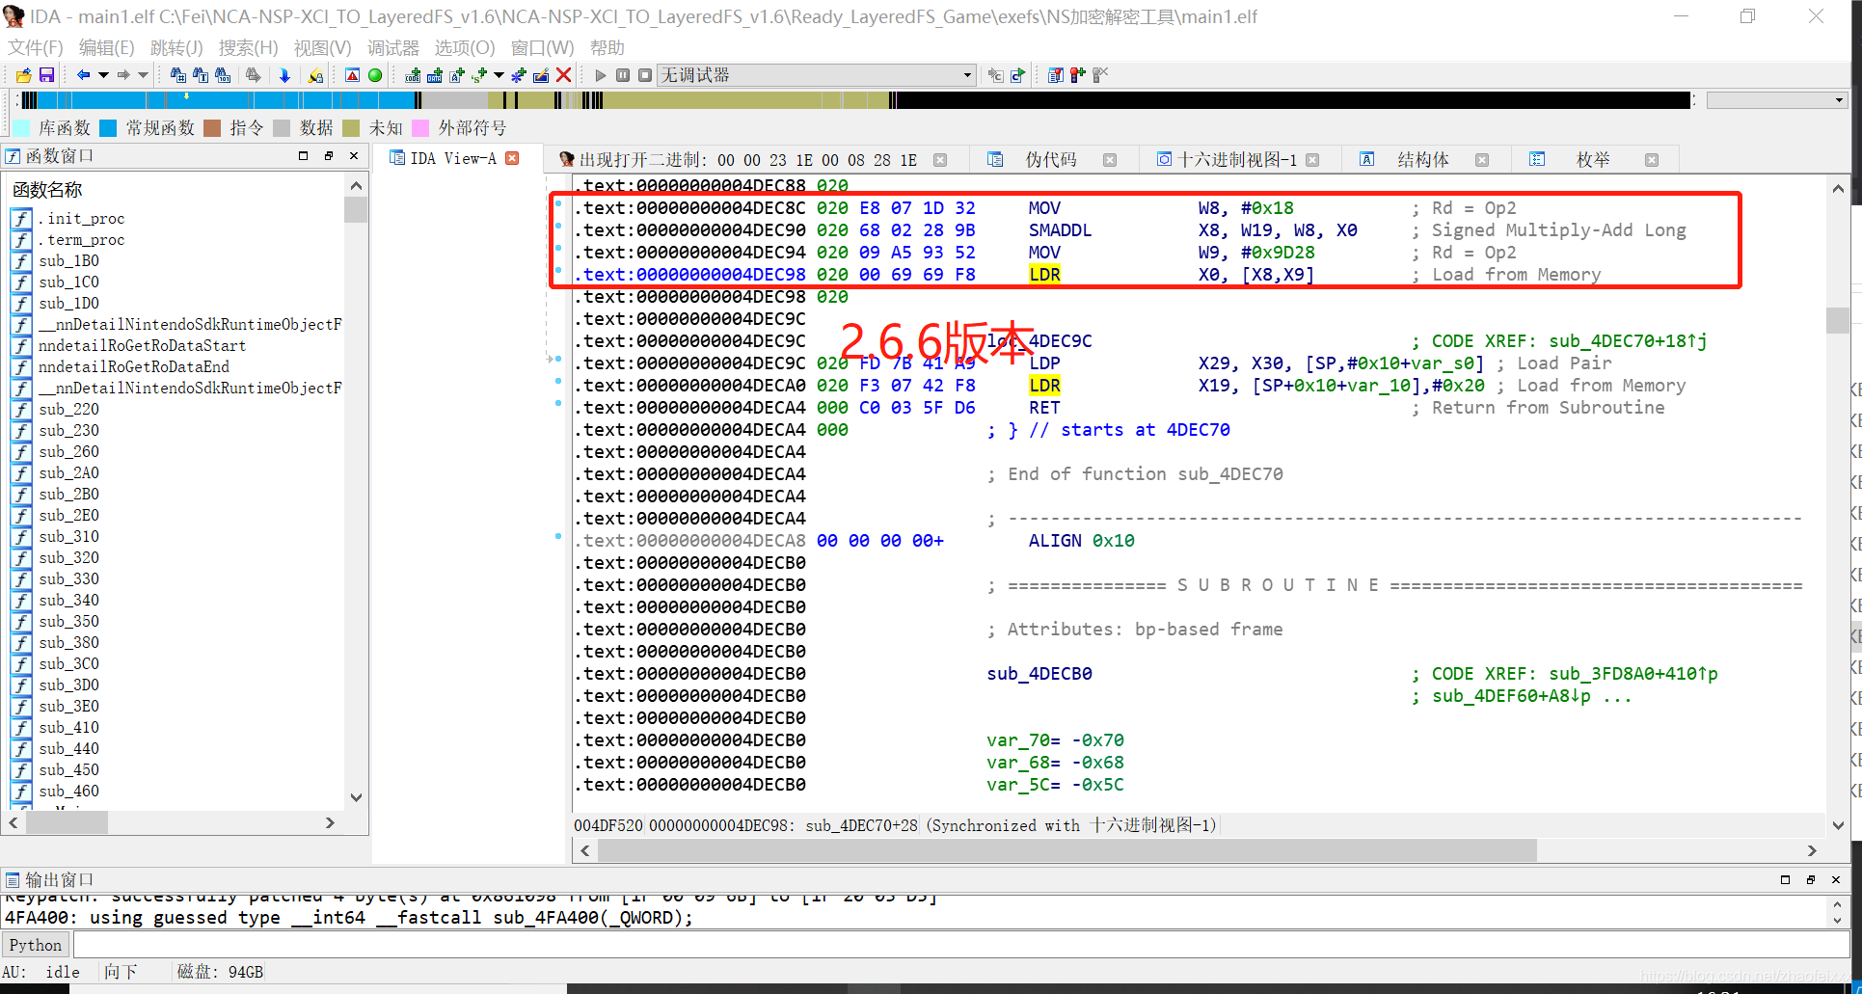Image resolution: width=1862 pixels, height=994 pixels.
Task: Open the 调试器 menu
Action: (393, 47)
